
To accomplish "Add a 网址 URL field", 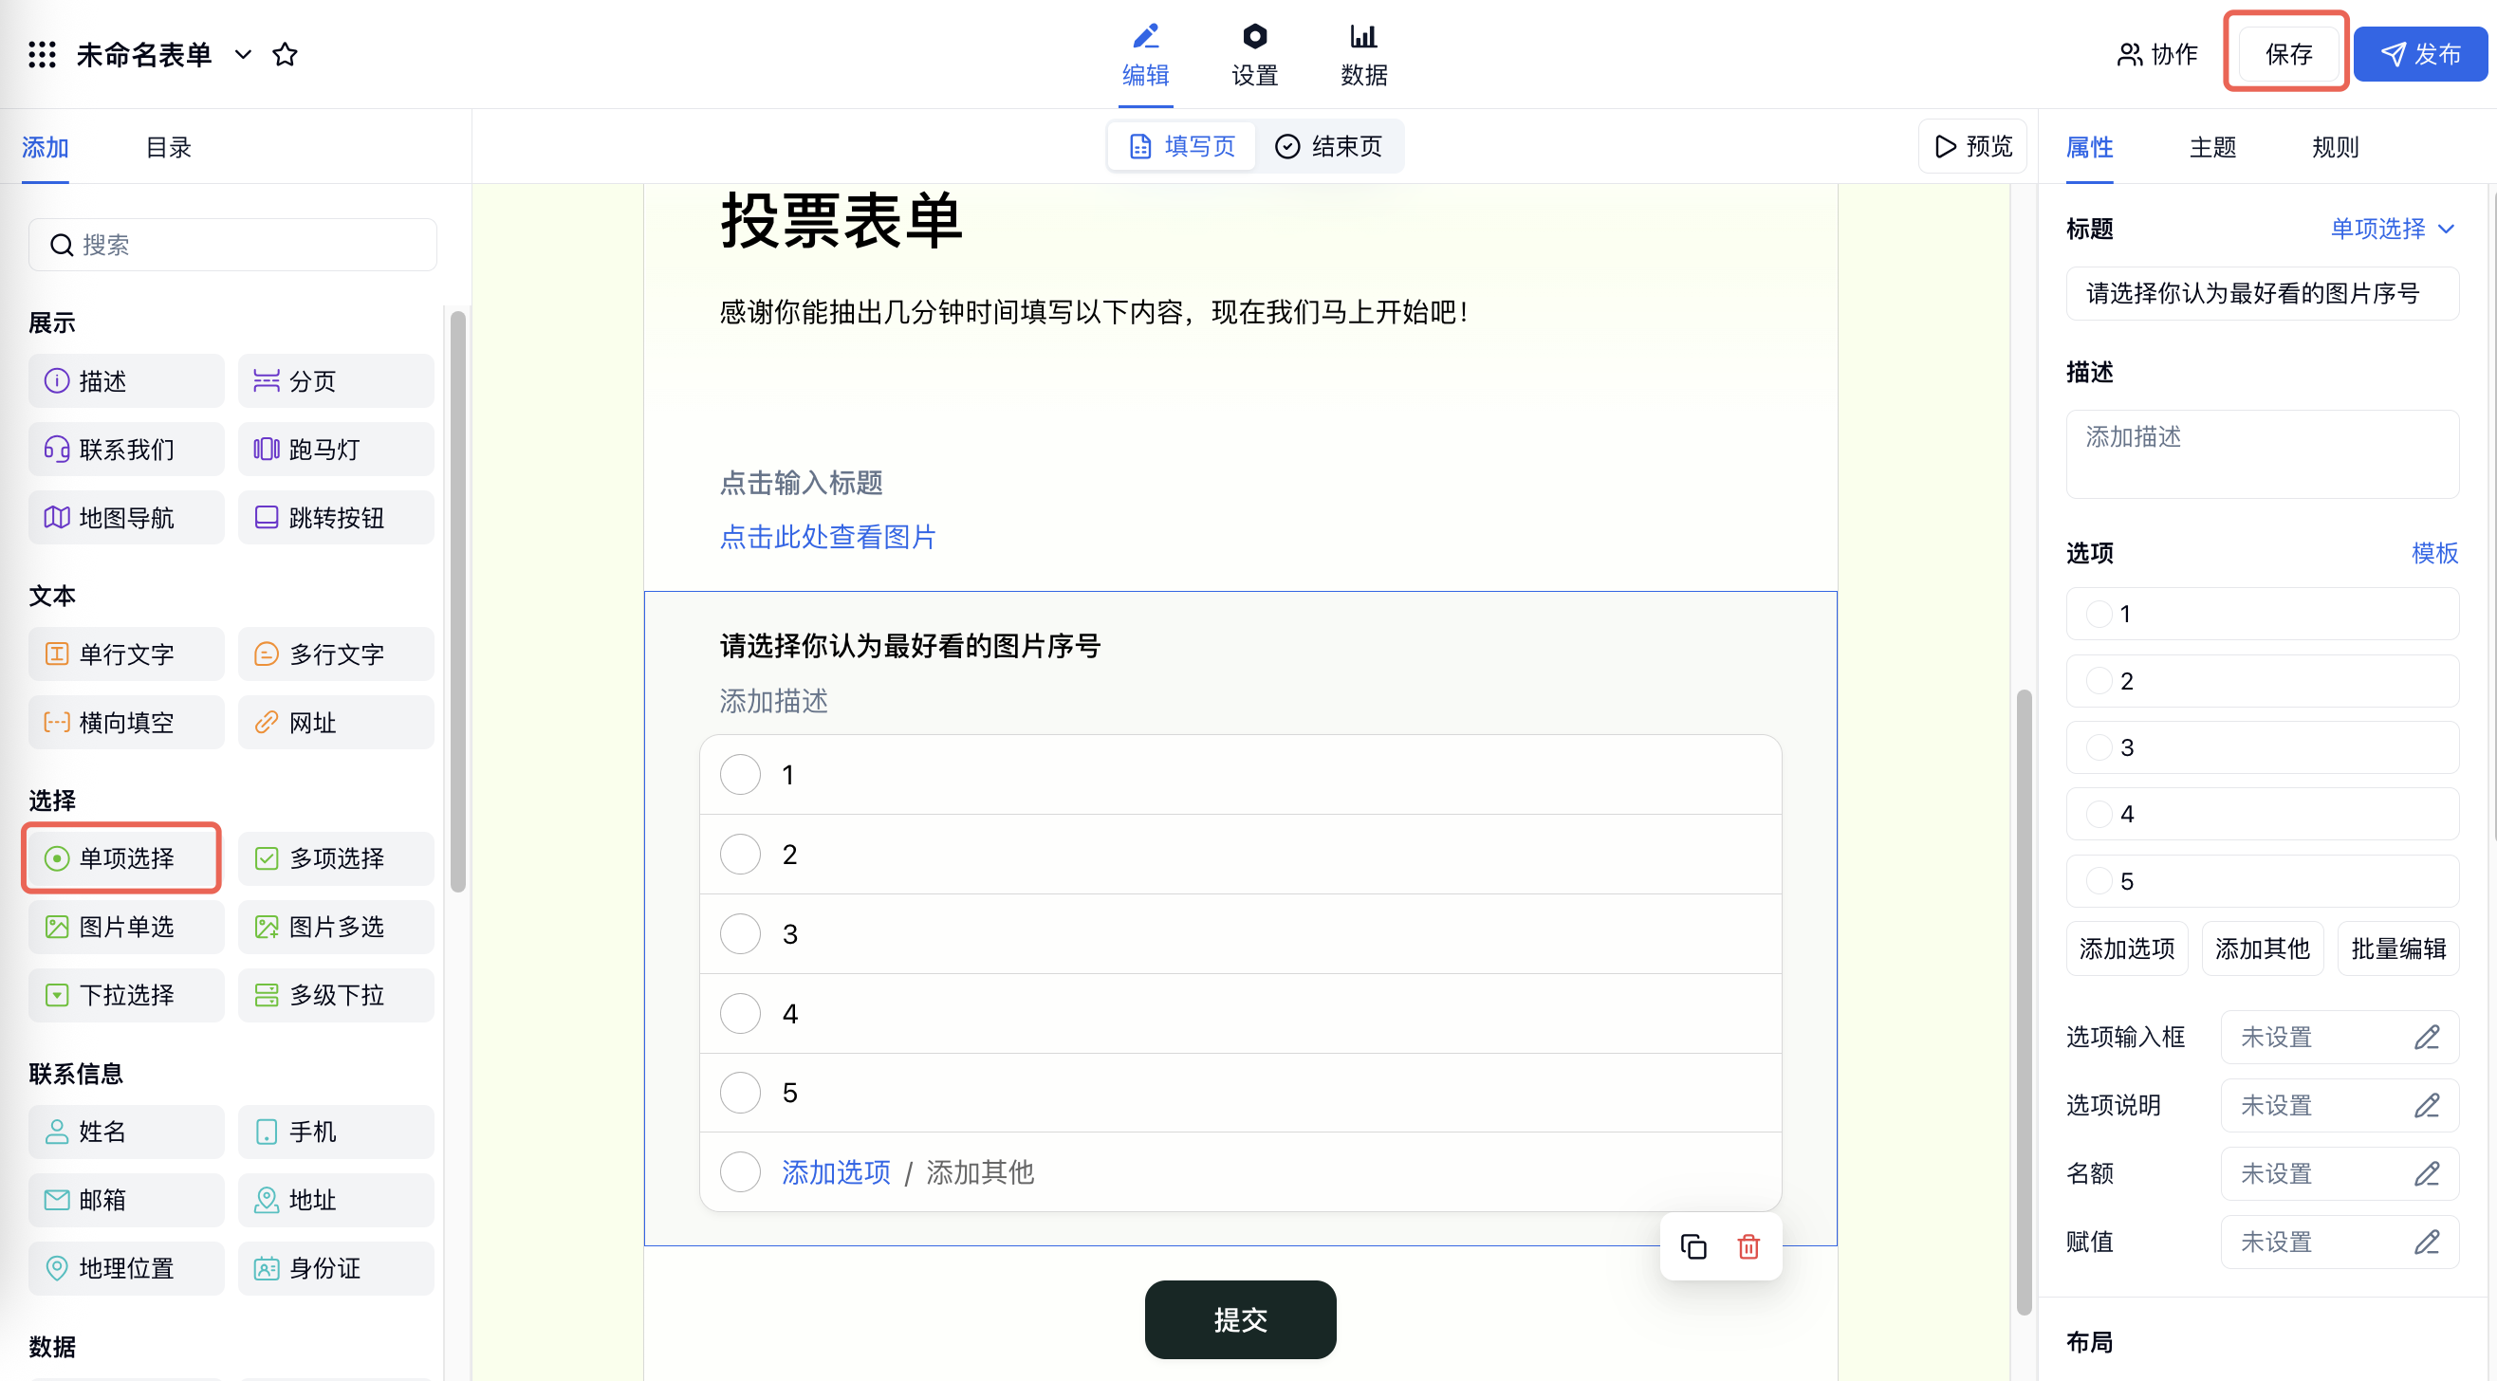I will coord(337,722).
